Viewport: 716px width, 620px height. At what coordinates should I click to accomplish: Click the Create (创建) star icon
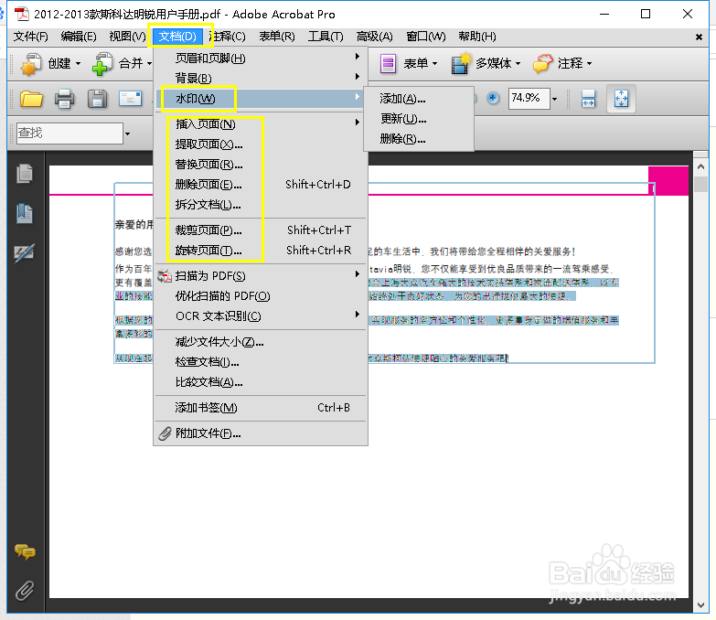[30, 64]
